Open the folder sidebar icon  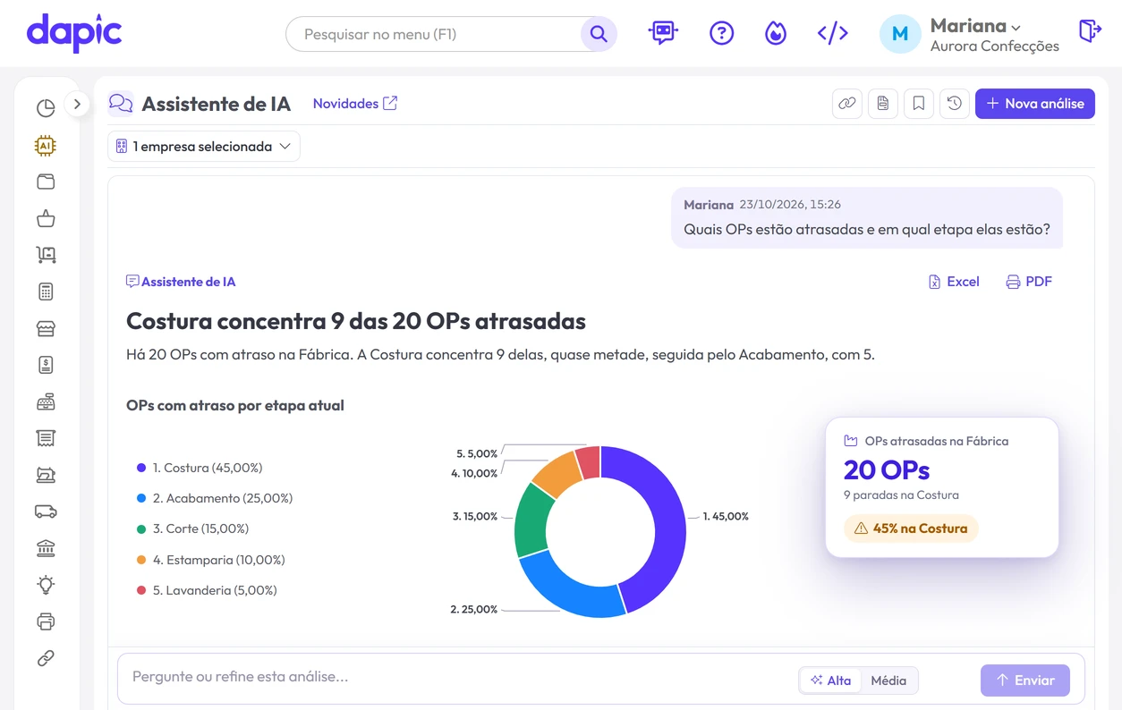coord(46,182)
